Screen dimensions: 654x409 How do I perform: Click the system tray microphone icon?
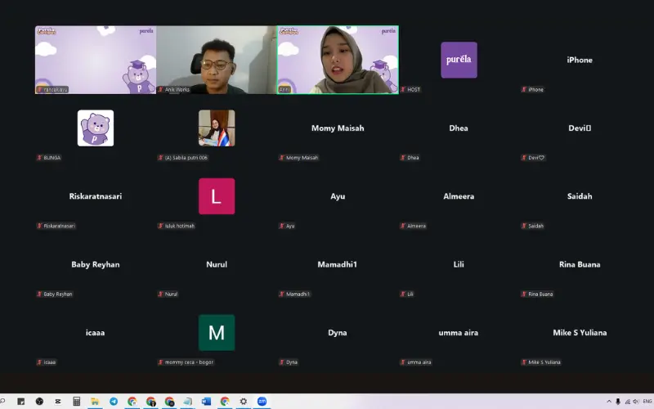[x=618, y=402]
